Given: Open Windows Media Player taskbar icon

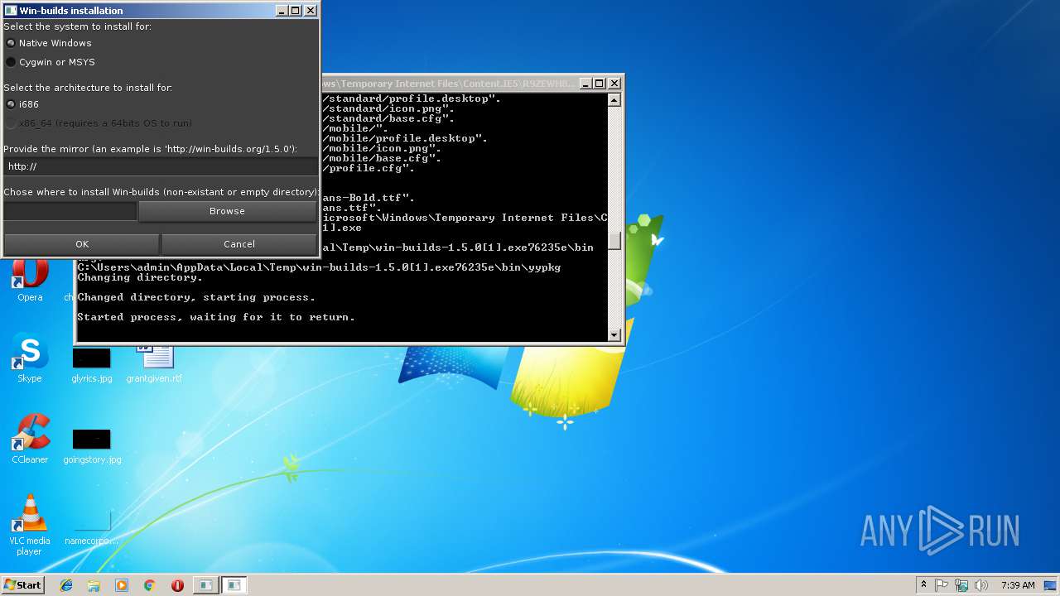Looking at the screenshot, I should (x=122, y=585).
